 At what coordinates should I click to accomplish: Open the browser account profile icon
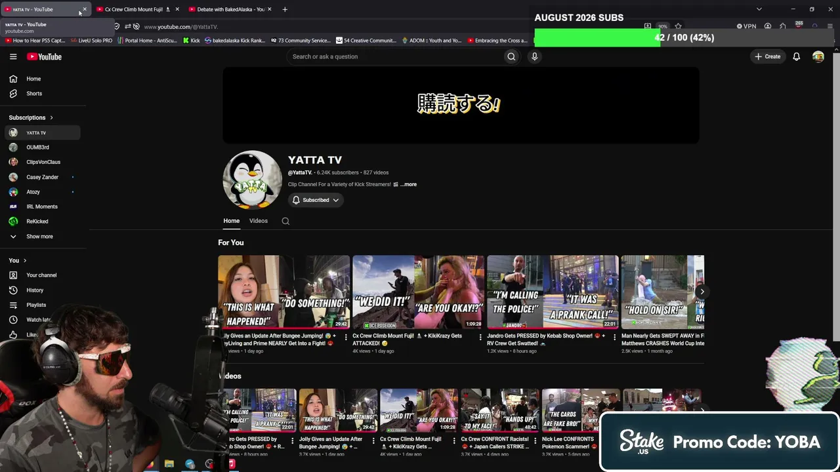768,26
